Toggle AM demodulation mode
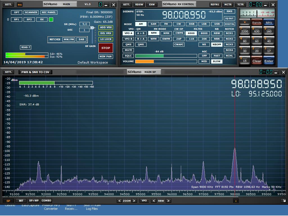This screenshot has height=216, width=288. coord(141,24)
